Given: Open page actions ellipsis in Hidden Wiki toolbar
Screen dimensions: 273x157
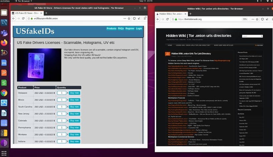Looking at the screenshot, I should (253, 19).
